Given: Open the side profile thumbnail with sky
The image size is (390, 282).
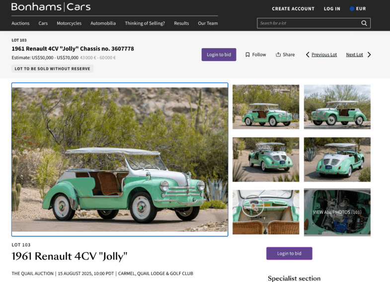Looking at the screenshot, I should (337, 107).
